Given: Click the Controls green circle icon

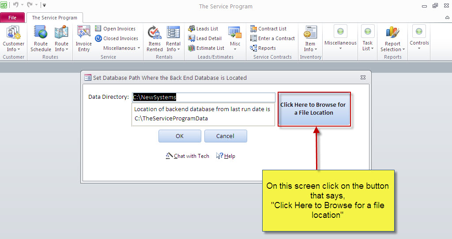Looking at the screenshot, I should 419,31.
